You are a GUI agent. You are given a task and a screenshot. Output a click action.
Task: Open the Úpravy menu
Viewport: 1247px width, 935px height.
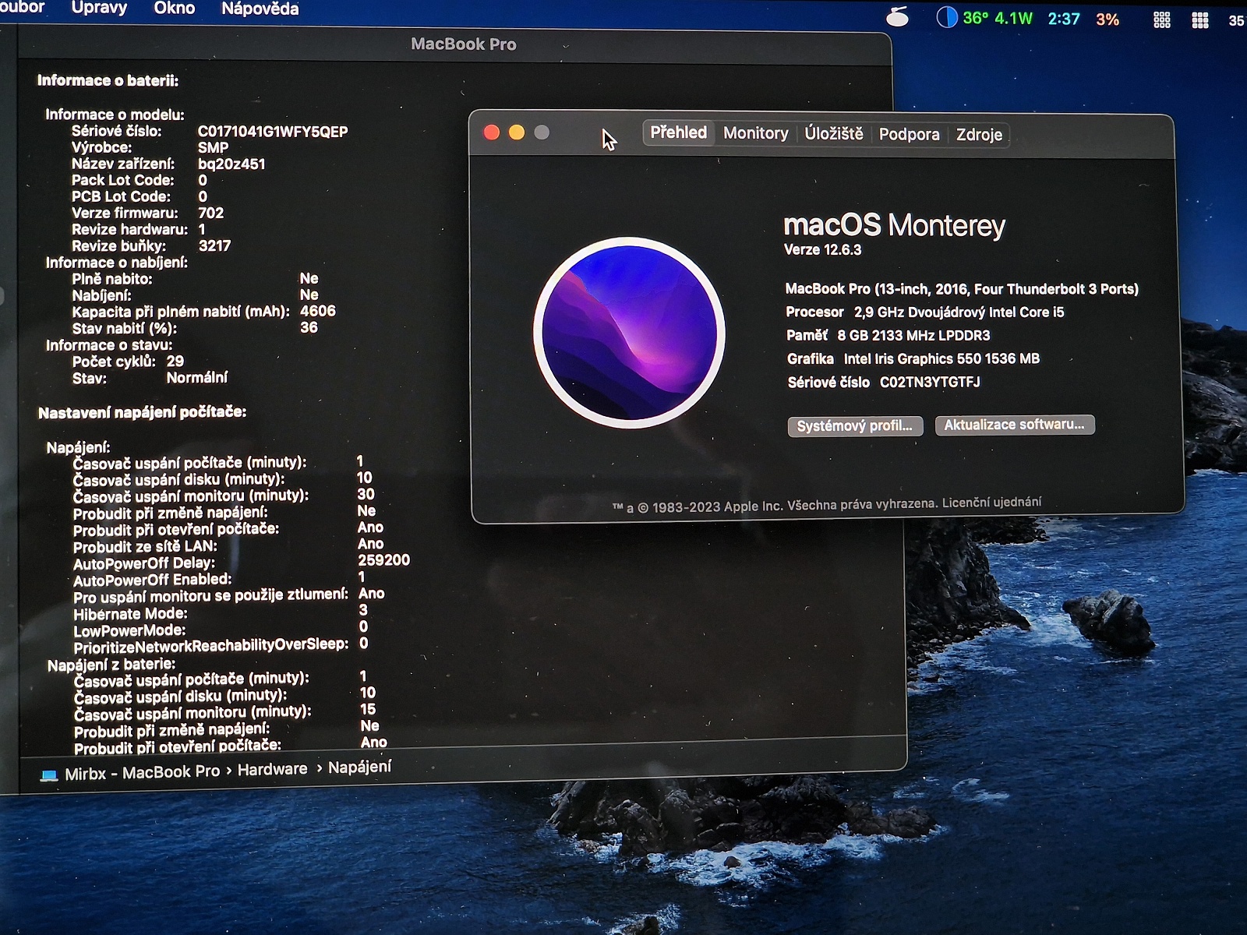click(99, 9)
